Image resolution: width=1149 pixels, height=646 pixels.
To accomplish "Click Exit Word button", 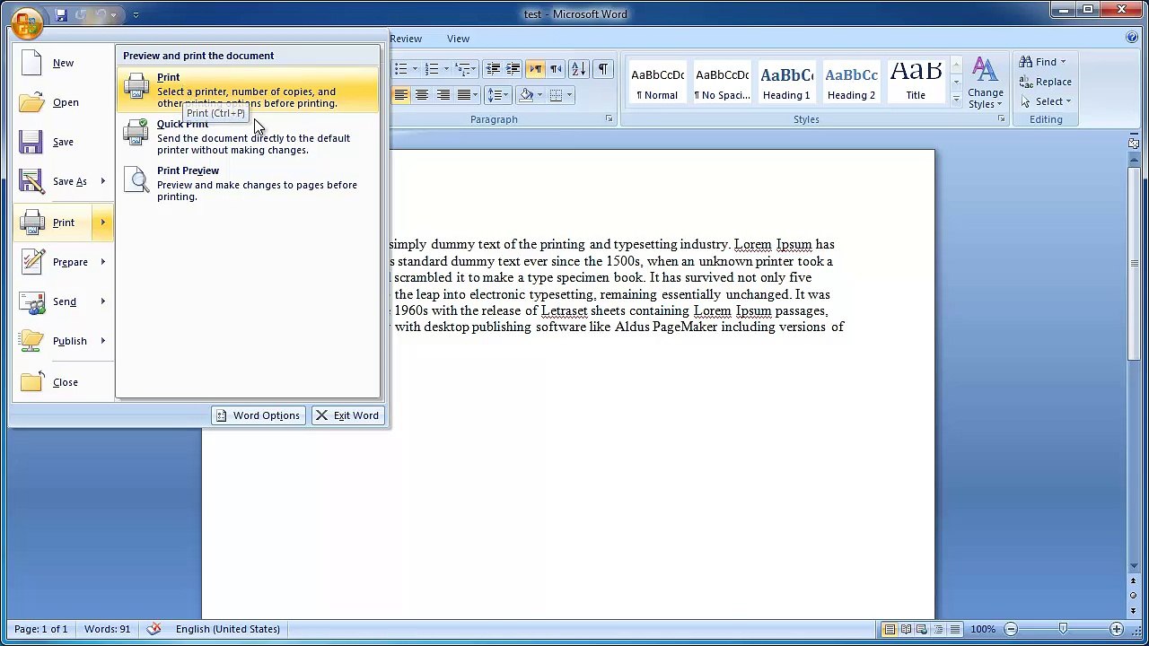I will 347,415.
